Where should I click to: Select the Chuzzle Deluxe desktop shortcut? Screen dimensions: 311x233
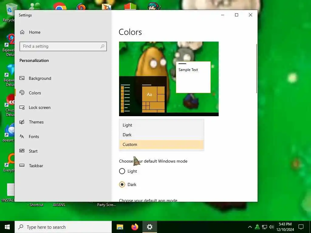point(9,105)
